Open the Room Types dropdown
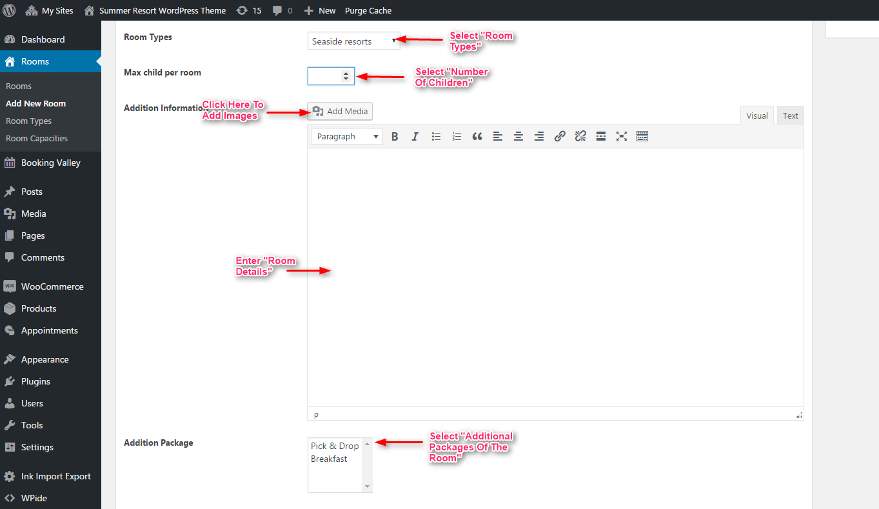 tap(353, 41)
